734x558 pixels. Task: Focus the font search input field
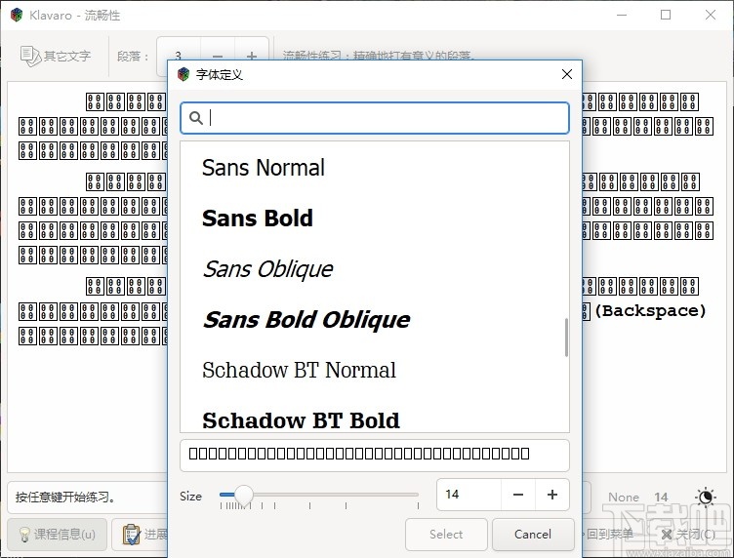[x=386, y=118]
